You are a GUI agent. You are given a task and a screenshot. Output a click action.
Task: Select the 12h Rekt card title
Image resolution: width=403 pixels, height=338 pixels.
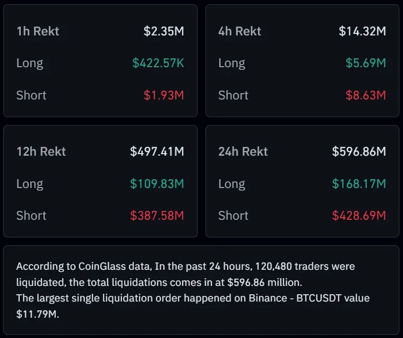(x=41, y=152)
